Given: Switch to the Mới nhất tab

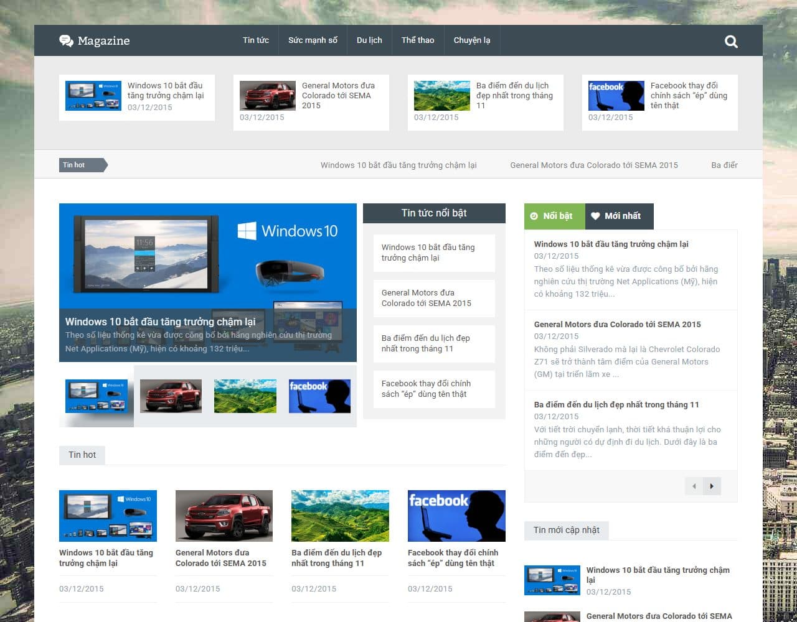Looking at the screenshot, I should [620, 216].
